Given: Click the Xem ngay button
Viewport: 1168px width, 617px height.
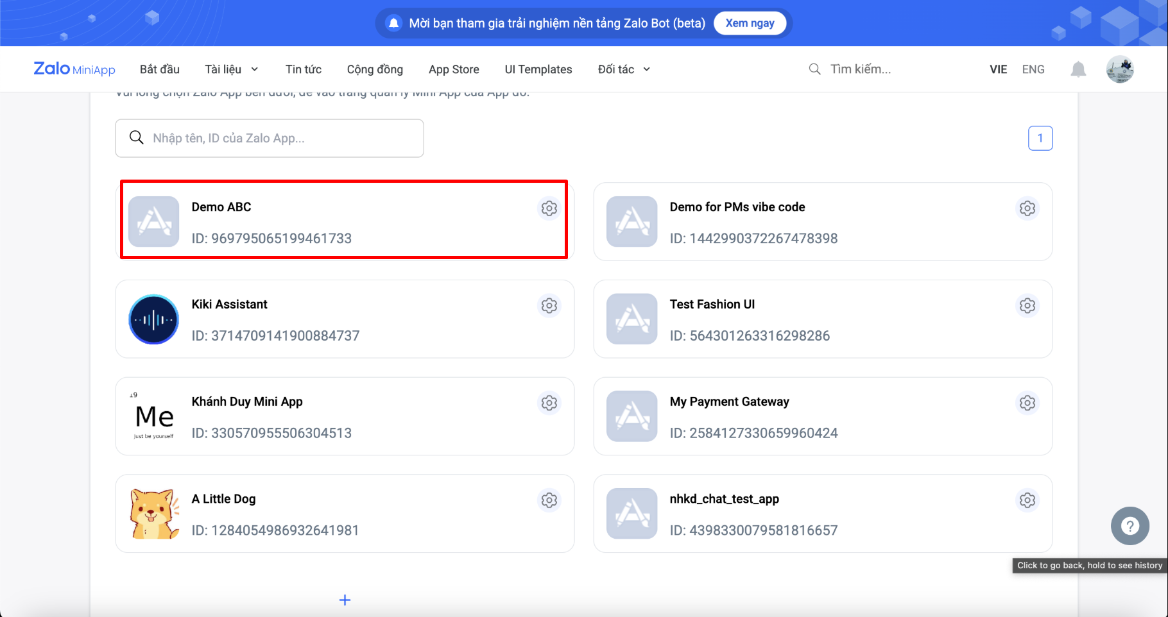Looking at the screenshot, I should click(x=750, y=22).
